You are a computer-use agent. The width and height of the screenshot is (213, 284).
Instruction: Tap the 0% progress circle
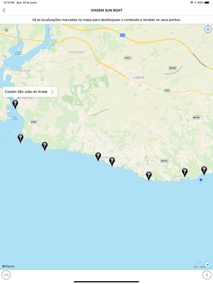[x=6, y=275]
